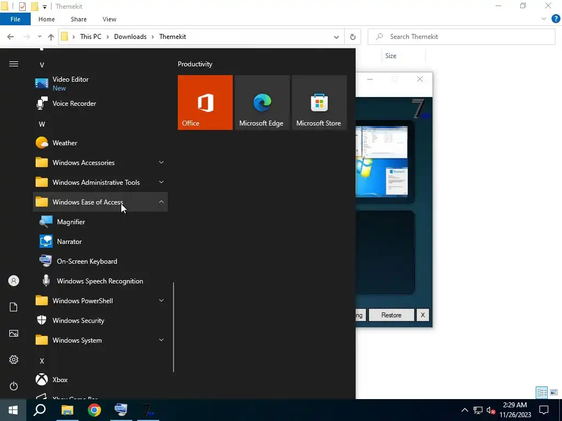Click the clock and date on taskbar
The height and width of the screenshot is (421, 562).
pyautogui.click(x=515, y=410)
